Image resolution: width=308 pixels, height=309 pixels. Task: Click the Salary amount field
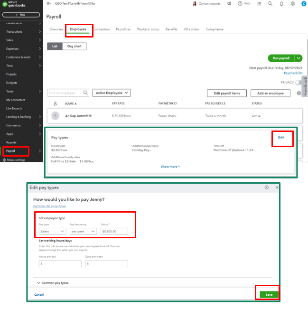(x=114, y=231)
